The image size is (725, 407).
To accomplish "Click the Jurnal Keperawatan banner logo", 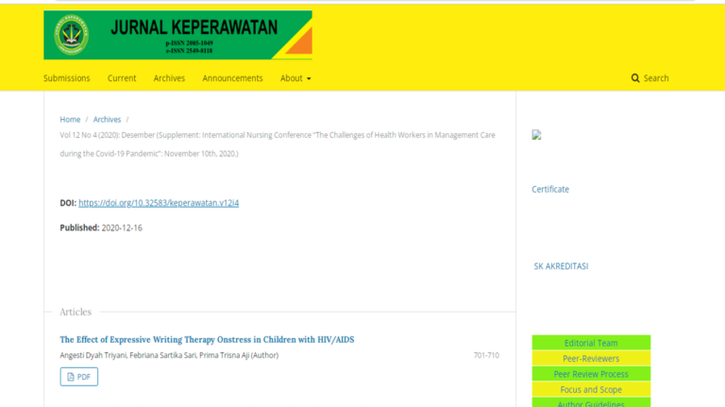I will pyautogui.click(x=177, y=35).
